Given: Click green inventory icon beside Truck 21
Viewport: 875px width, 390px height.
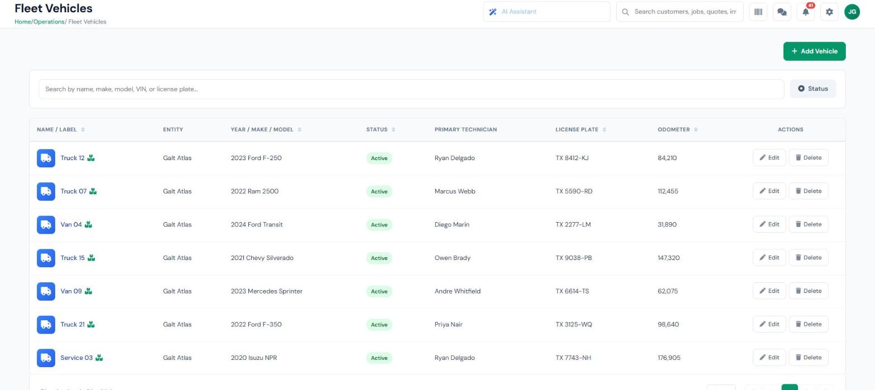Looking at the screenshot, I should tap(91, 325).
